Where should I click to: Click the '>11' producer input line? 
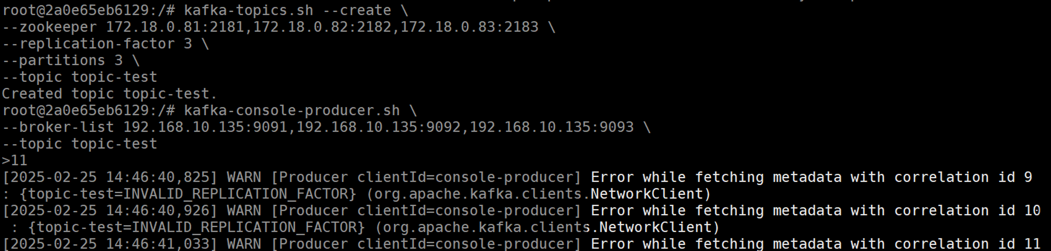click(15, 160)
